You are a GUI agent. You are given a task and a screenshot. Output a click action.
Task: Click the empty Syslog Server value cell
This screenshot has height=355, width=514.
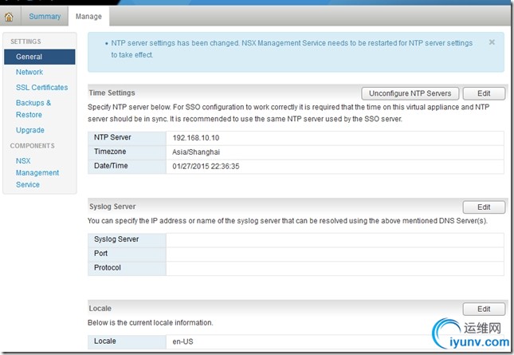pyautogui.click(x=335, y=239)
